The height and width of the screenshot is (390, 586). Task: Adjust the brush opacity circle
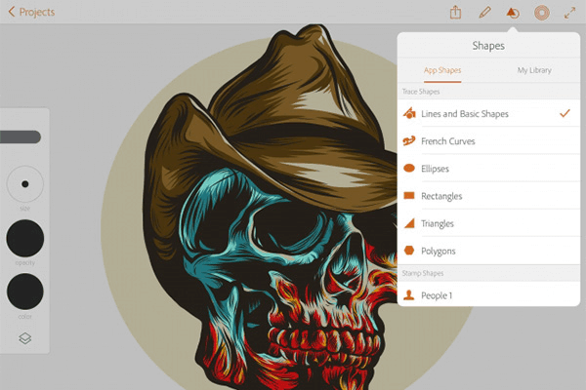click(25, 238)
